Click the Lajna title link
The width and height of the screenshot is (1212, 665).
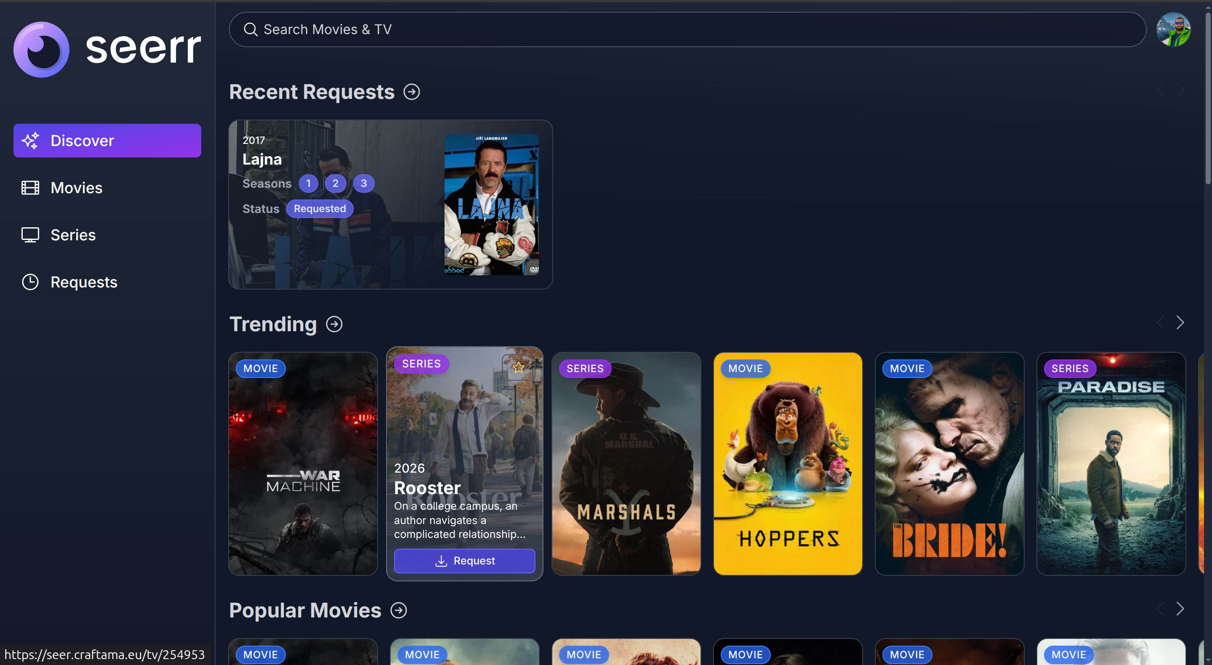pyautogui.click(x=262, y=160)
